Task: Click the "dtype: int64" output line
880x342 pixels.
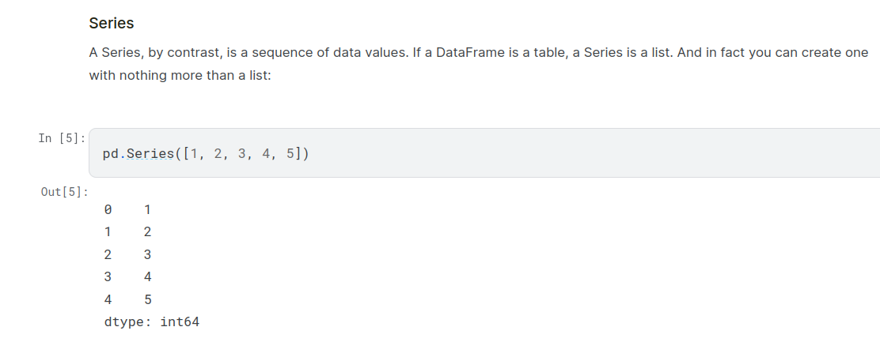Action: (x=151, y=322)
